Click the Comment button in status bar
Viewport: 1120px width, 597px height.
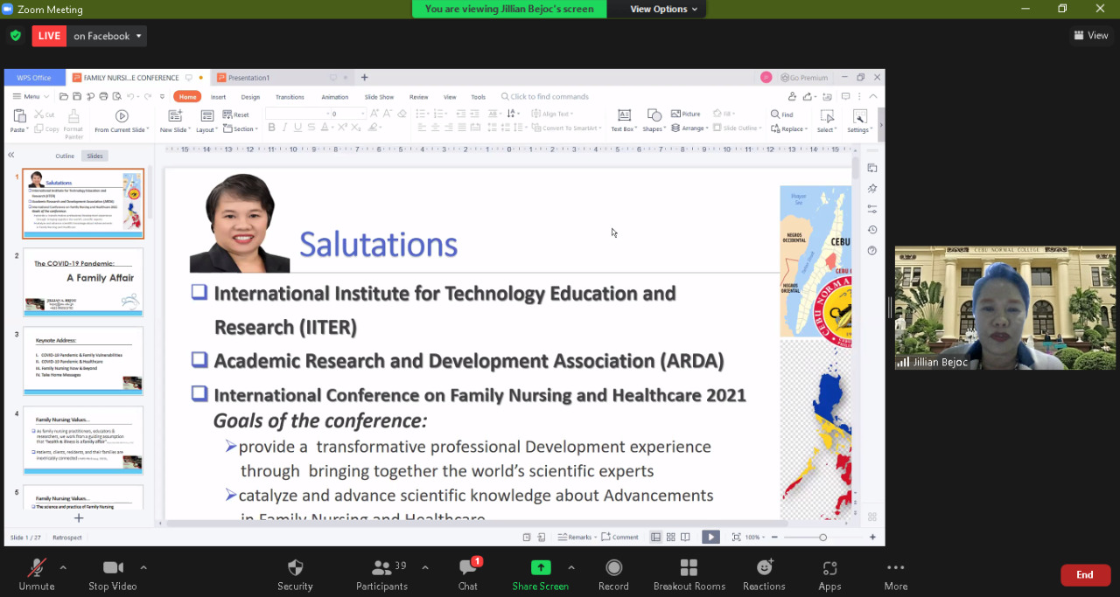[x=621, y=538]
